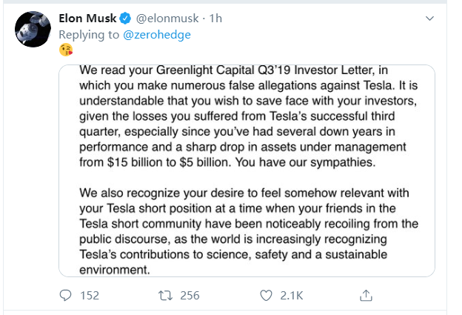Expand the tweet options chevron menu

[x=431, y=17]
